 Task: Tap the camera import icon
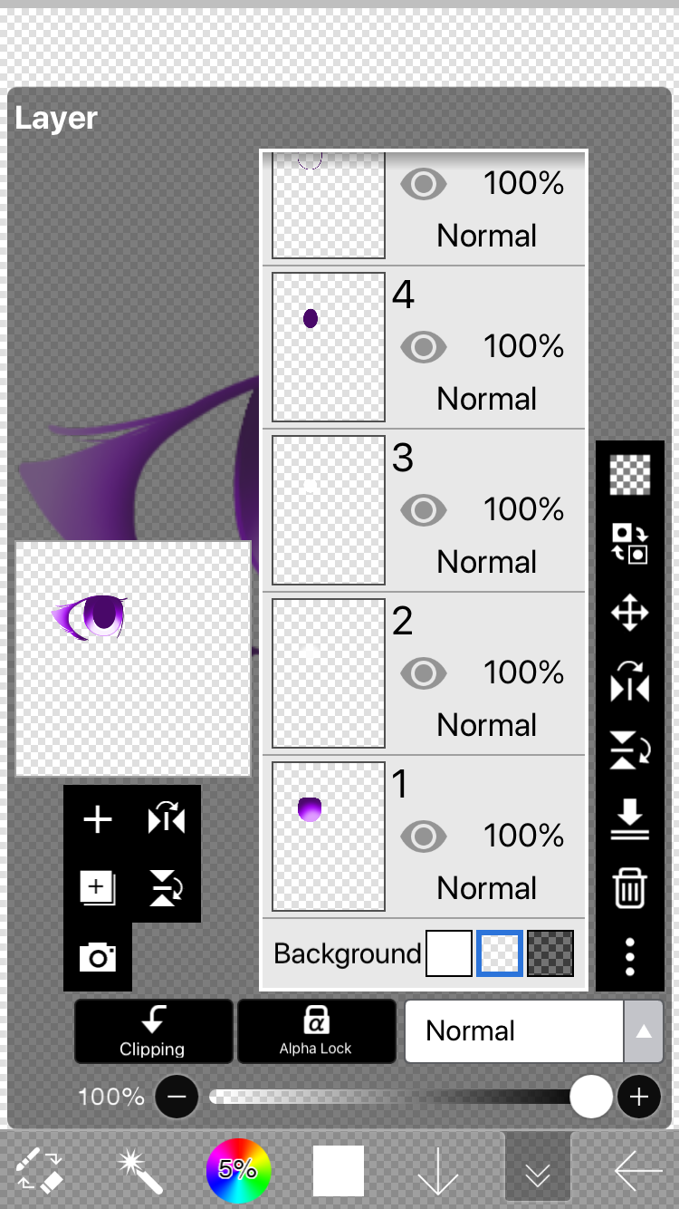(98, 957)
